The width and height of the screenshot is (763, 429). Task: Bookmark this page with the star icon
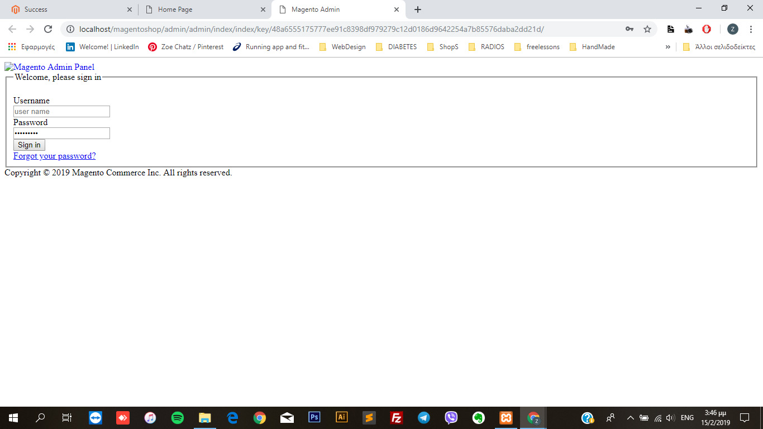pos(647,29)
